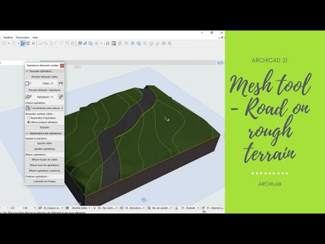Open the Aide menu
This screenshot has width=325, height=244.
click(x=35, y=37)
